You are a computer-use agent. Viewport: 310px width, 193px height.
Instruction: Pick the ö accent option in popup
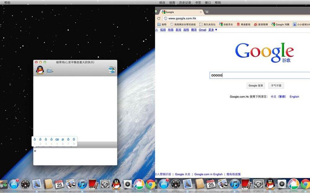pyautogui.click(x=40, y=139)
